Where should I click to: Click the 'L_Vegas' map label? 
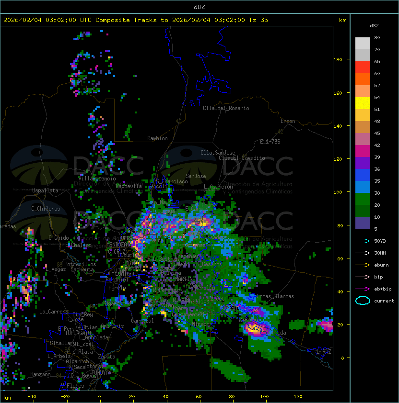(x=56, y=269)
